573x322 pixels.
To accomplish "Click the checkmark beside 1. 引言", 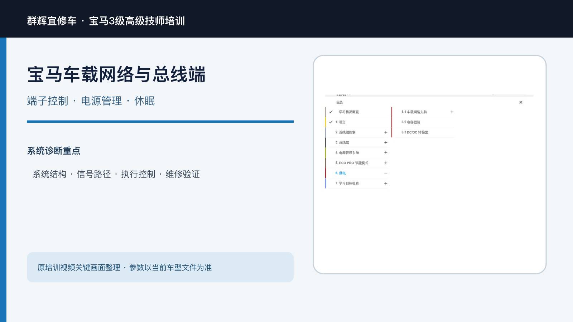I will pos(331,122).
